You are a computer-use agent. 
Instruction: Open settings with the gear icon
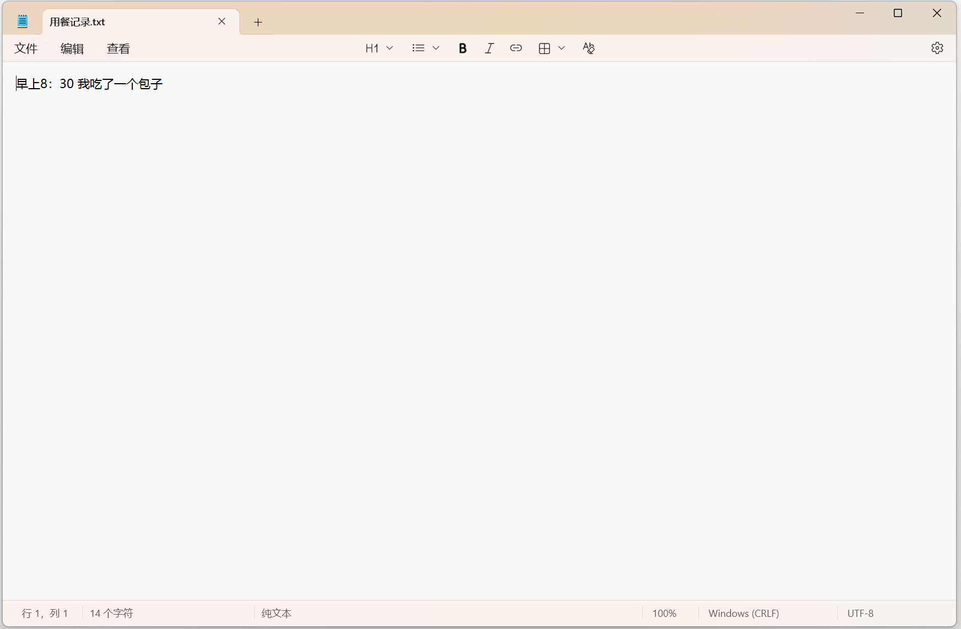coord(937,48)
